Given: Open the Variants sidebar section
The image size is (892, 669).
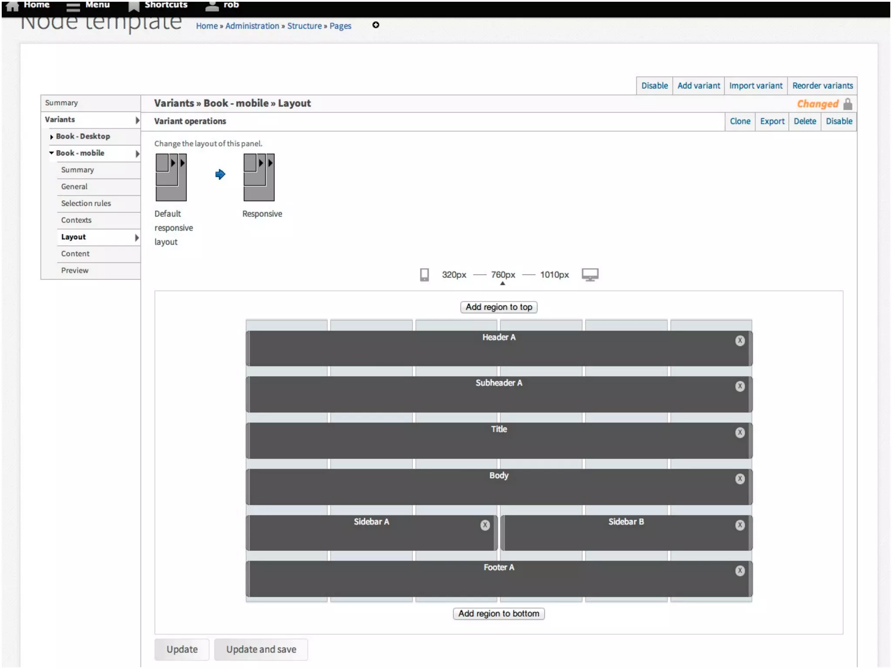Looking at the screenshot, I should (x=60, y=120).
